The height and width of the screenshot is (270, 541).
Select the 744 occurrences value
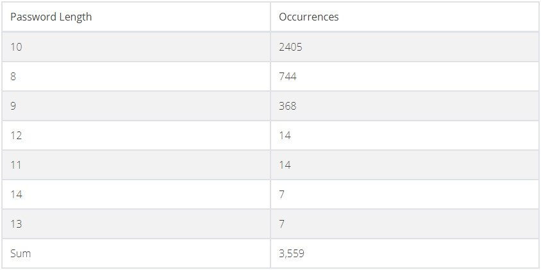click(287, 76)
